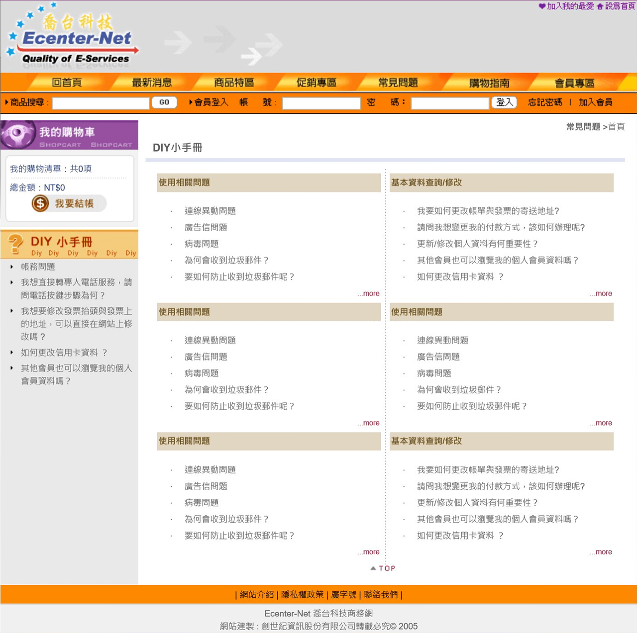Click ...more under middle-left 使用相關問題

coord(368,423)
